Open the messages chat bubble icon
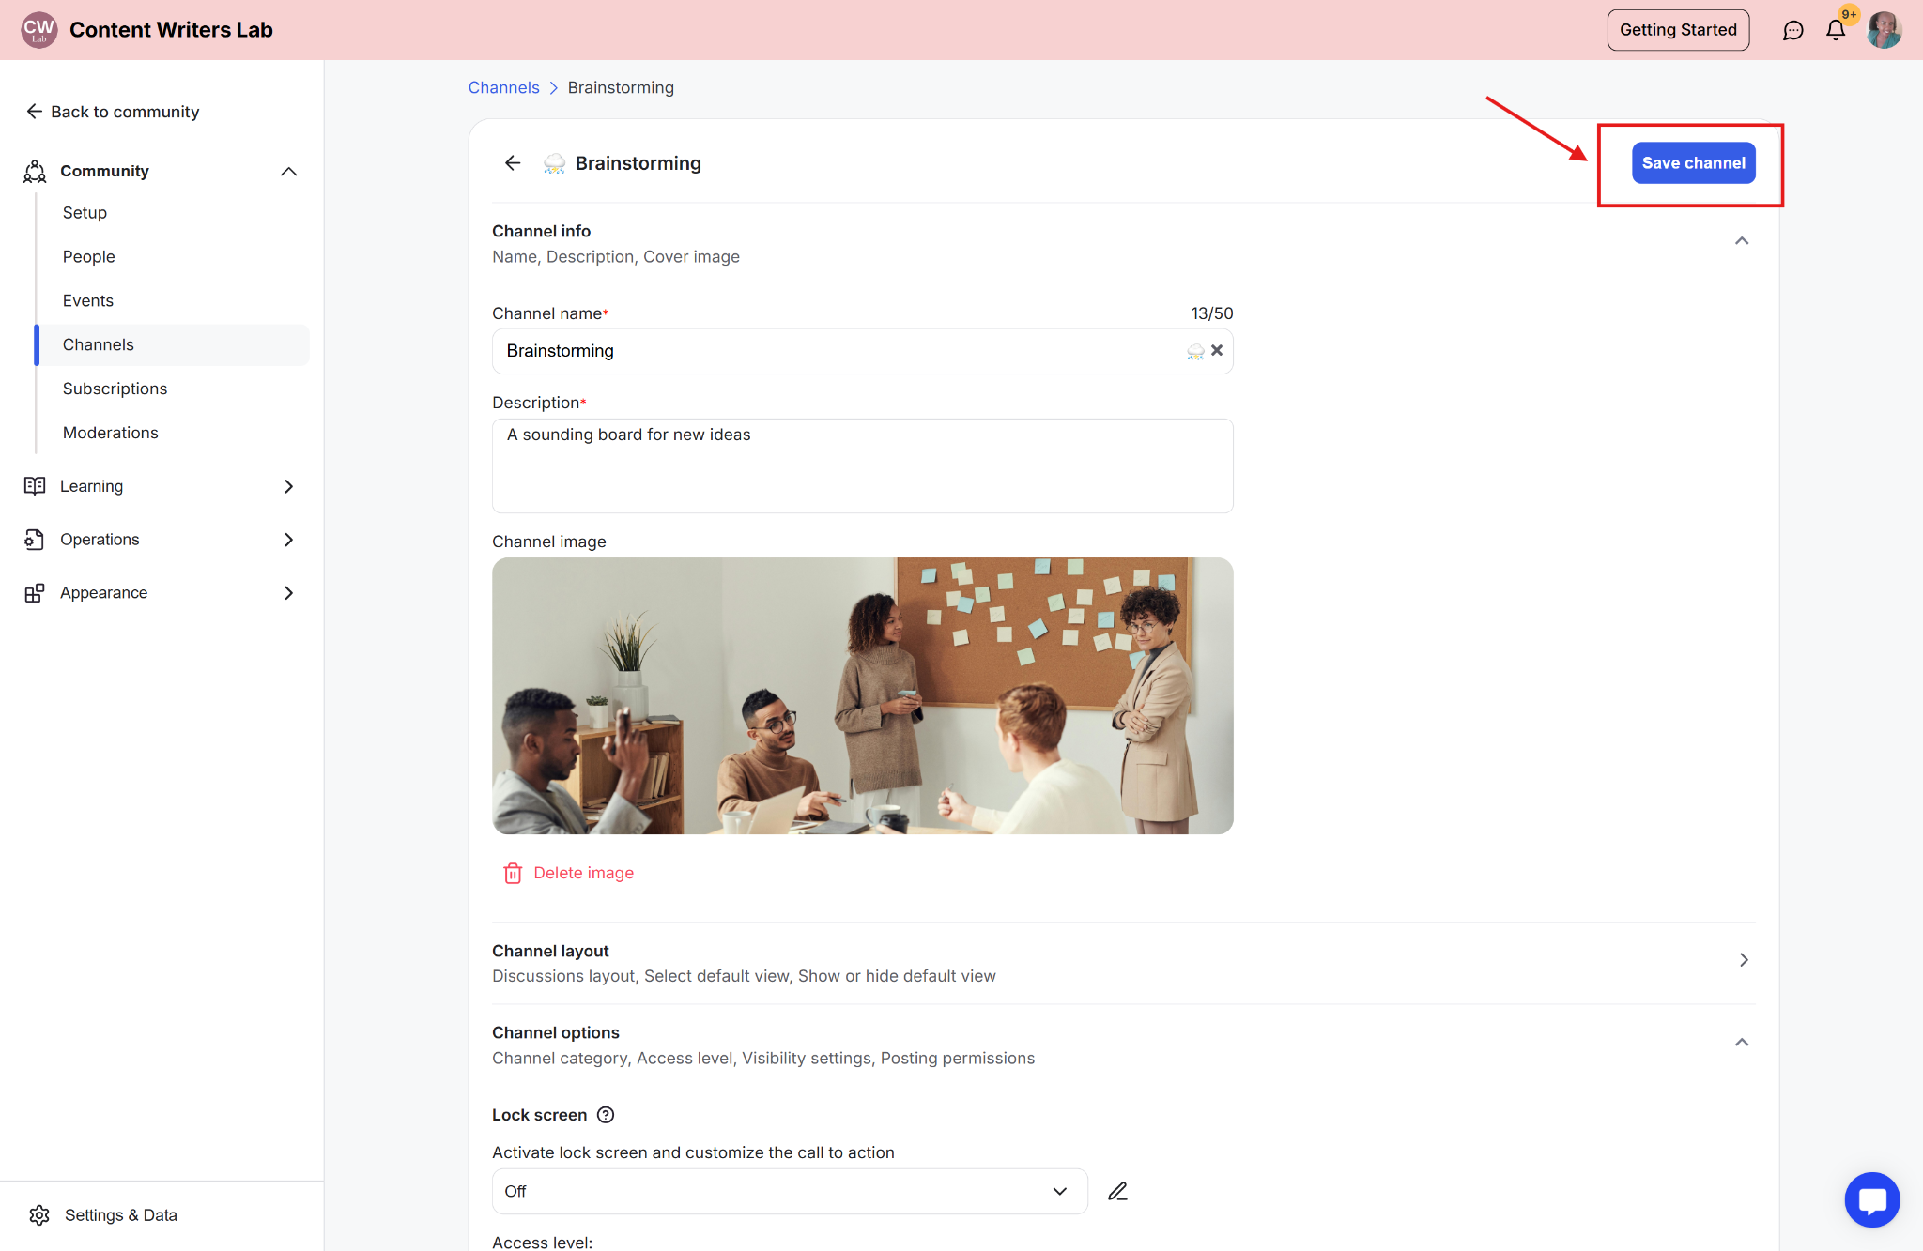 1792,30
